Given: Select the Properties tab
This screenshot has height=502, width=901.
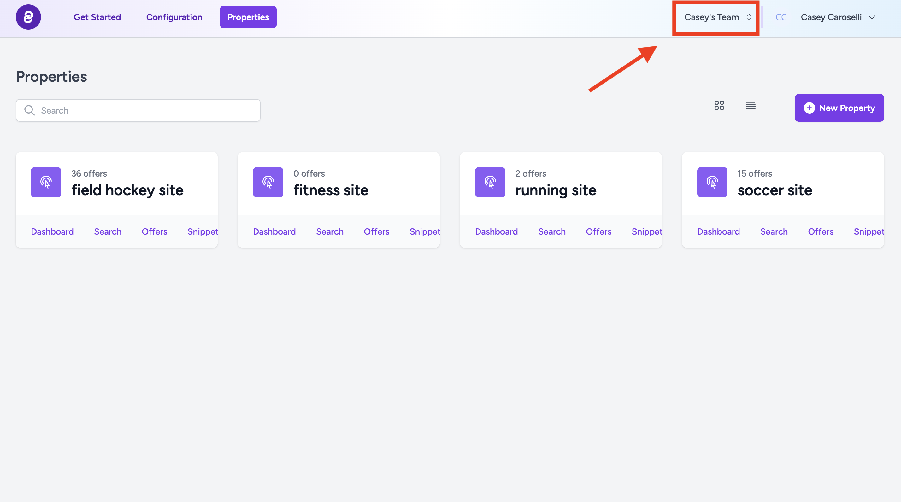Looking at the screenshot, I should coord(248,17).
